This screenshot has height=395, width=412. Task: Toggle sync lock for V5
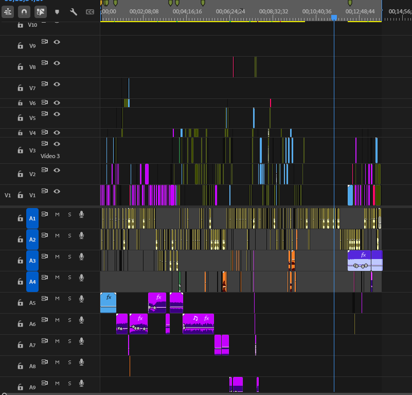click(x=45, y=114)
